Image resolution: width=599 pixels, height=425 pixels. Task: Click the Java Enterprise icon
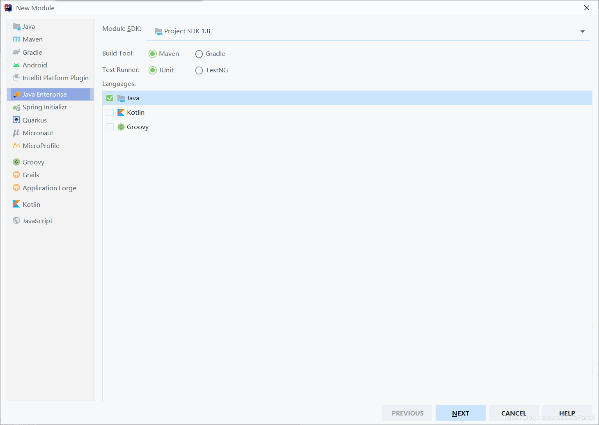tap(16, 94)
